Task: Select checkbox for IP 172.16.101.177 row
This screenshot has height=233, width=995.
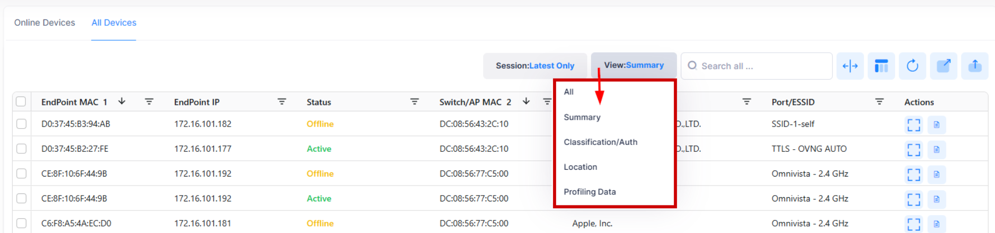Action: tap(21, 149)
